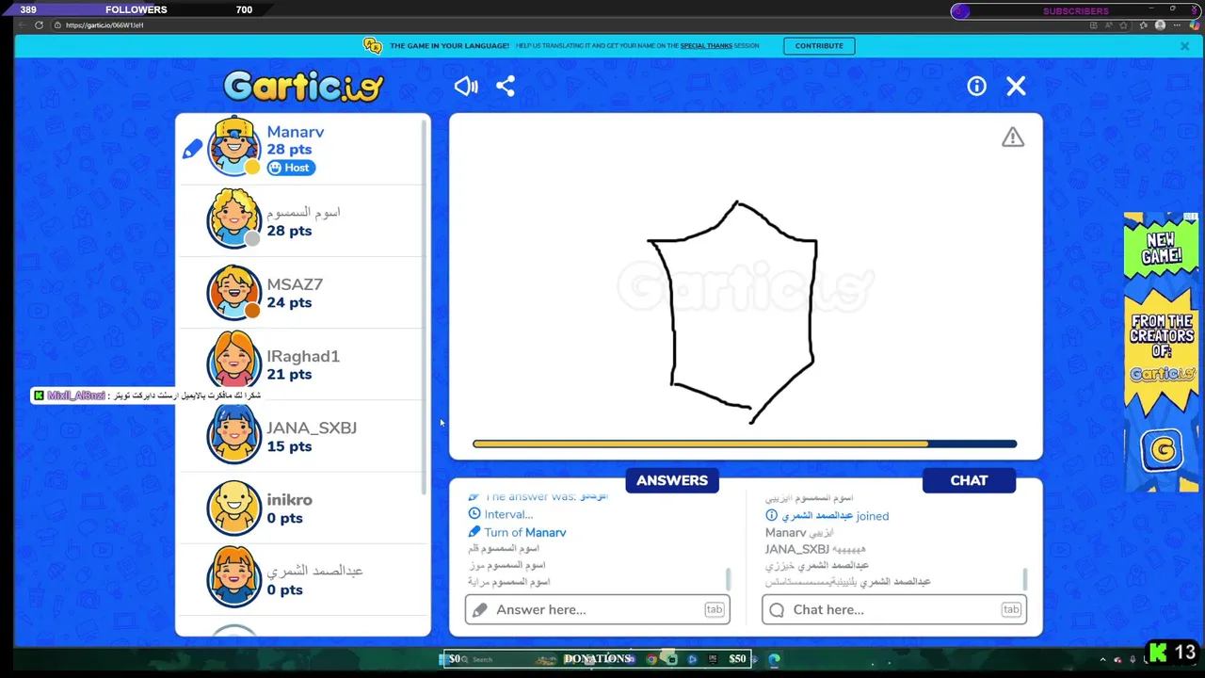1205x678 pixels.
Task: Select the CHAT tab
Action: coord(969,480)
